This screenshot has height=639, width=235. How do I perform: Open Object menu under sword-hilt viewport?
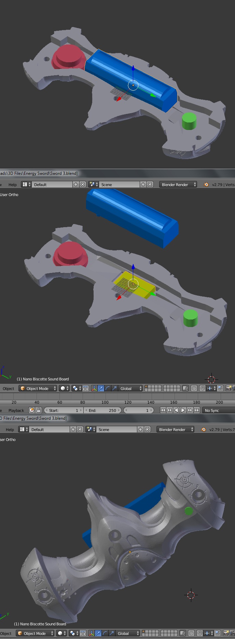(6, 633)
